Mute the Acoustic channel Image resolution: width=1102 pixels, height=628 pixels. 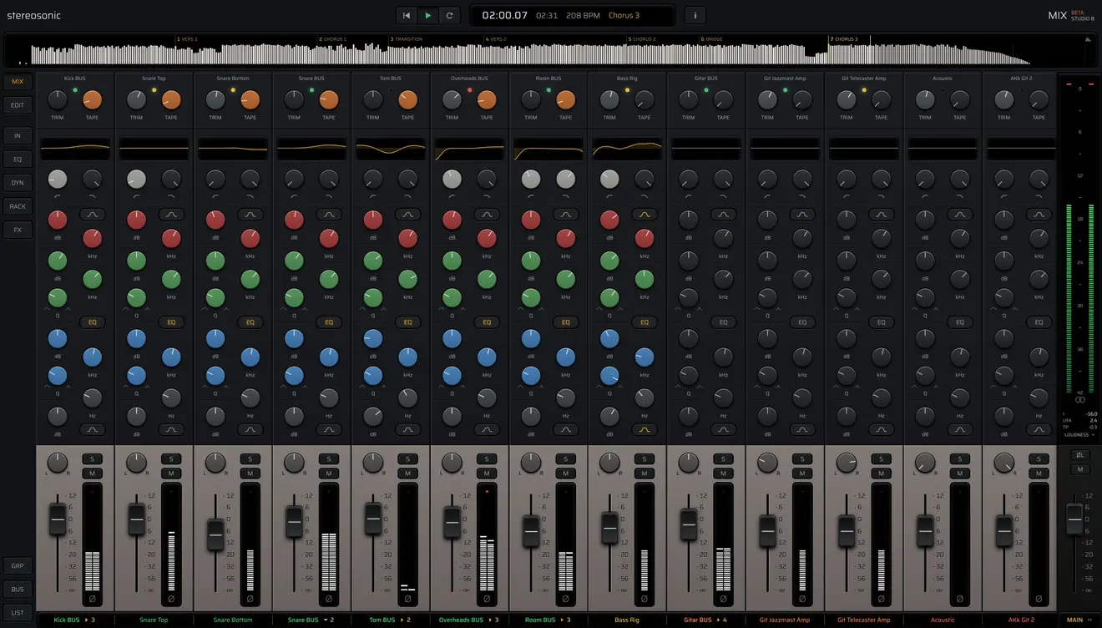[x=960, y=474]
